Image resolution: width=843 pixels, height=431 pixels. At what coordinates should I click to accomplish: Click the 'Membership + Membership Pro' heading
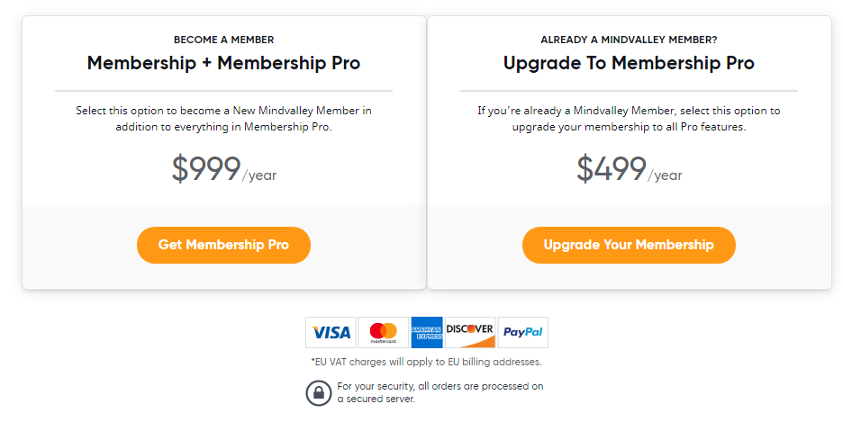tap(223, 63)
